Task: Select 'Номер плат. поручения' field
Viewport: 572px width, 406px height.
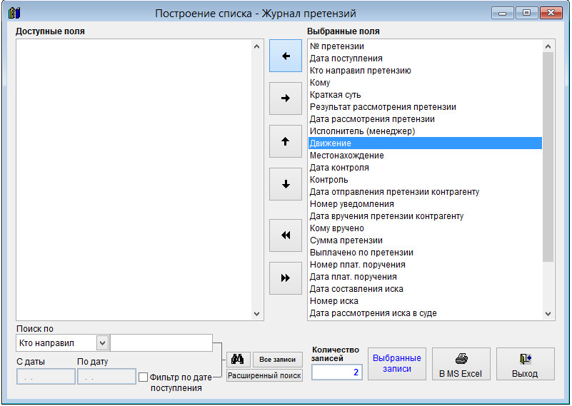Action: coord(425,264)
